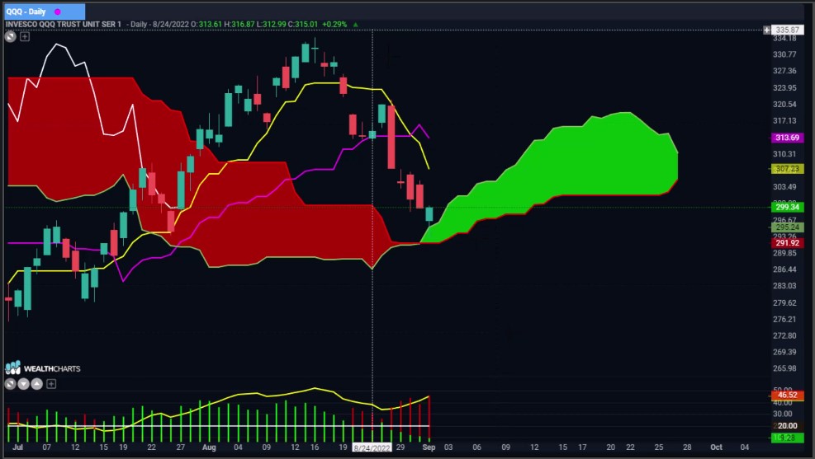Click the red 291.92 price tag
The width and height of the screenshot is (815, 459).
tap(787, 243)
